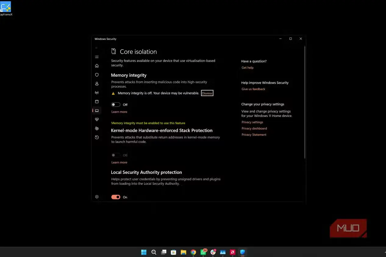Screen dimensions: 386x257
Task: Open WhatsApp from the taskbar
Action: [x=203, y=252]
